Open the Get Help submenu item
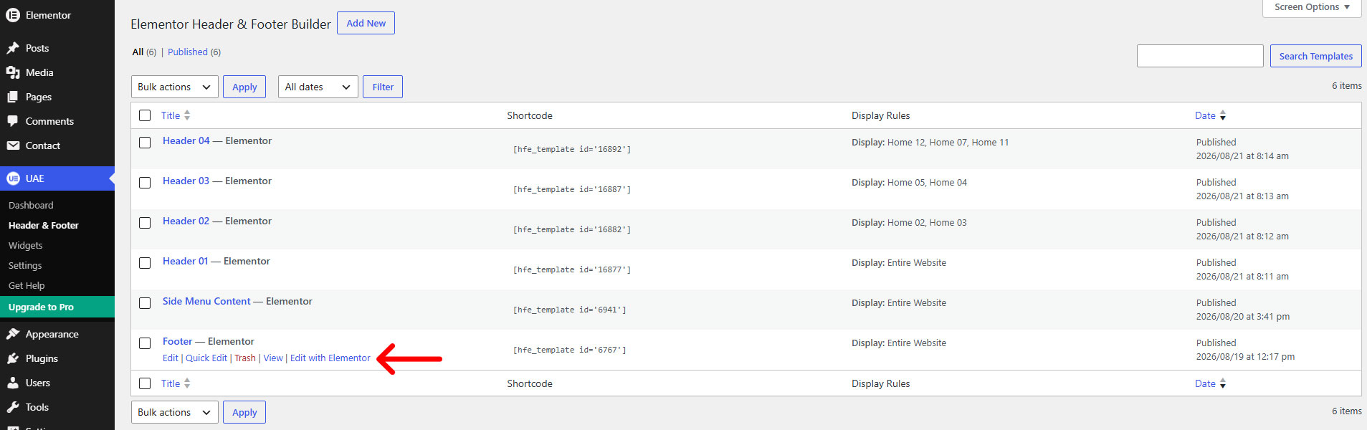This screenshot has height=430, width=1367. pyautogui.click(x=27, y=285)
